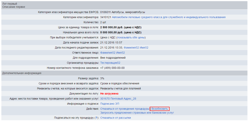Image resolution: width=248 pixels, height=121 pixels.
Task: Open 'Фамилия52 Имя52' in last-edit date row
Action: [x=136, y=48]
